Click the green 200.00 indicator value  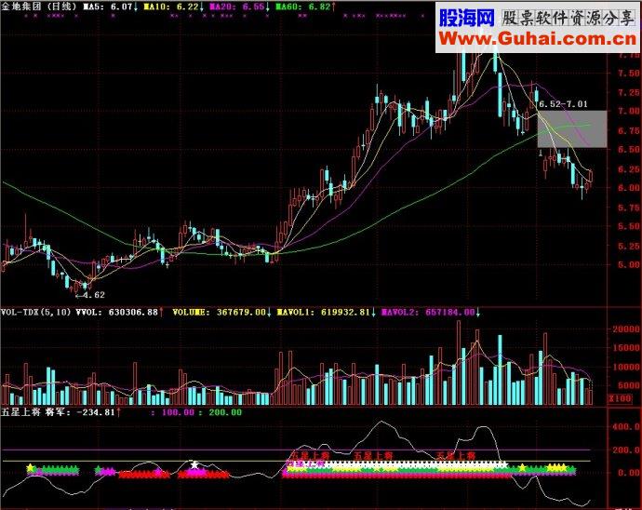[x=225, y=412]
